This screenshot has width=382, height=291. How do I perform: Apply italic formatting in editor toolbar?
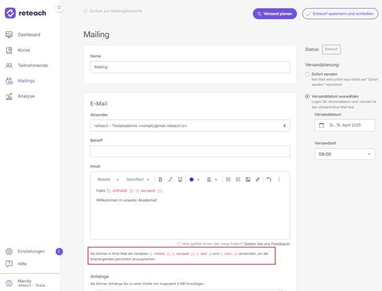tap(170, 180)
